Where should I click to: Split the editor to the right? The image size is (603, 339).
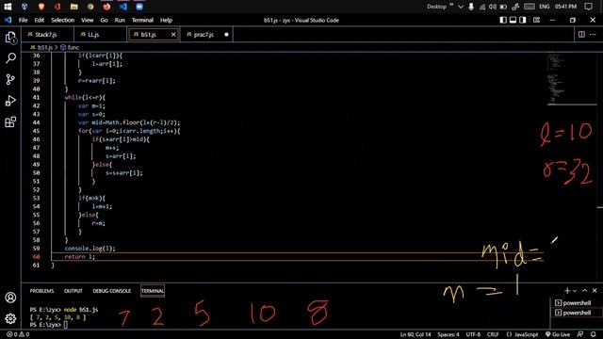coord(581,34)
